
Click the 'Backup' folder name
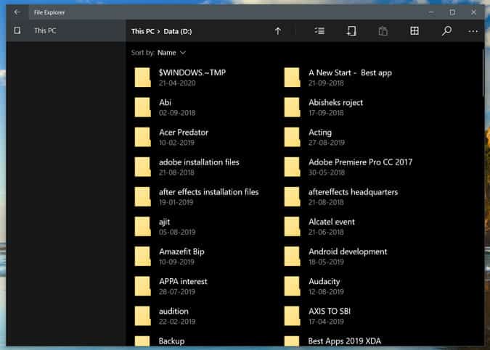click(x=171, y=341)
